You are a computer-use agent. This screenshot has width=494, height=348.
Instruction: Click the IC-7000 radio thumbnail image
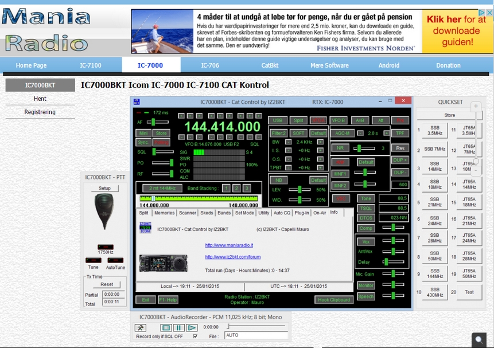point(163,263)
